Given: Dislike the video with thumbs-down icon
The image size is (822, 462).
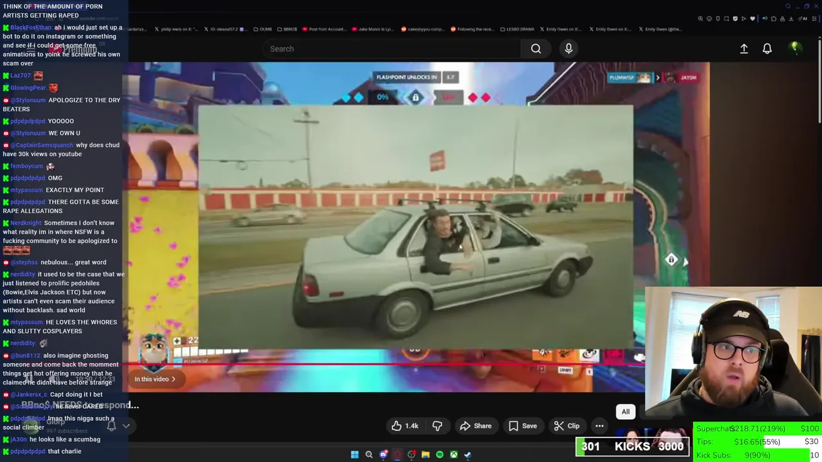Looking at the screenshot, I should click(x=437, y=426).
